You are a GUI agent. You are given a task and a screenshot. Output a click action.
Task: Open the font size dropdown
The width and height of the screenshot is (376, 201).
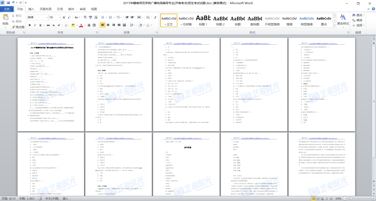pos(60,17)
